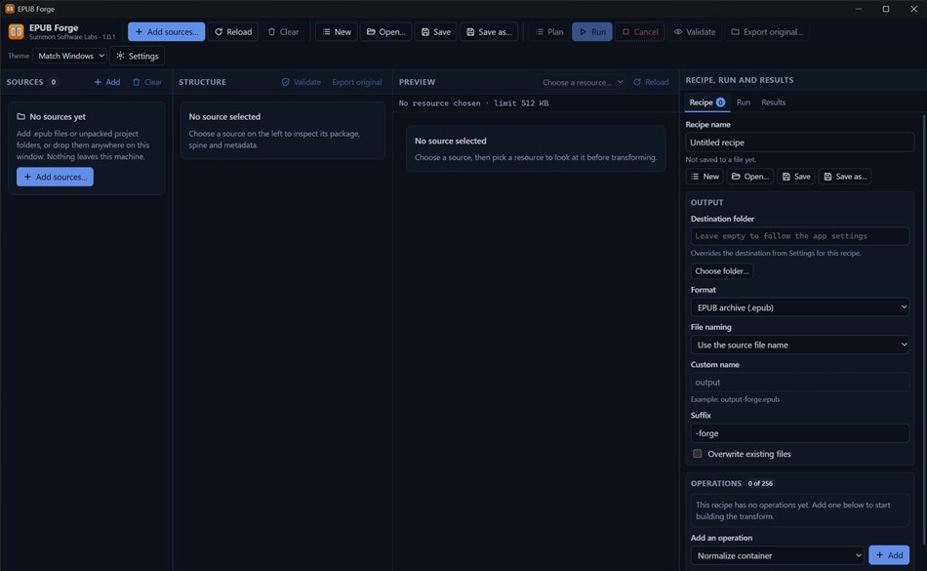Enable Overwrite existing files

pyautogui.click(x=698, y=454)
